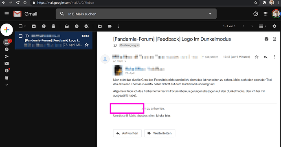Report conversation as spam
281x147 pixels.
click(x=44, y=26)
